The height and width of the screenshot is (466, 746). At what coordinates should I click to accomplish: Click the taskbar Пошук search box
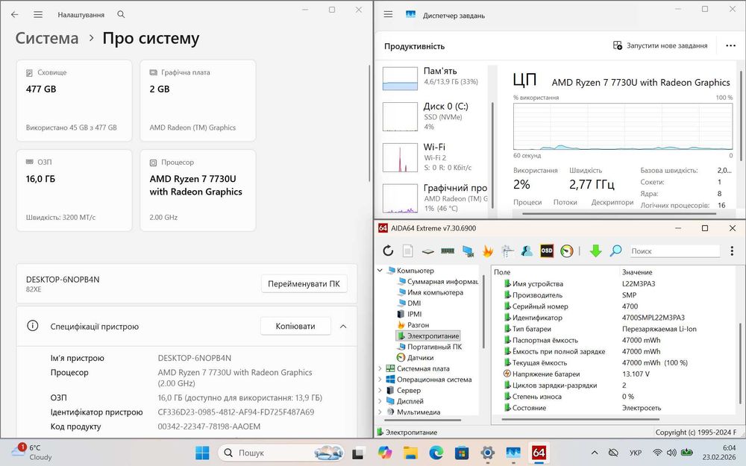[x=282, y=453]
